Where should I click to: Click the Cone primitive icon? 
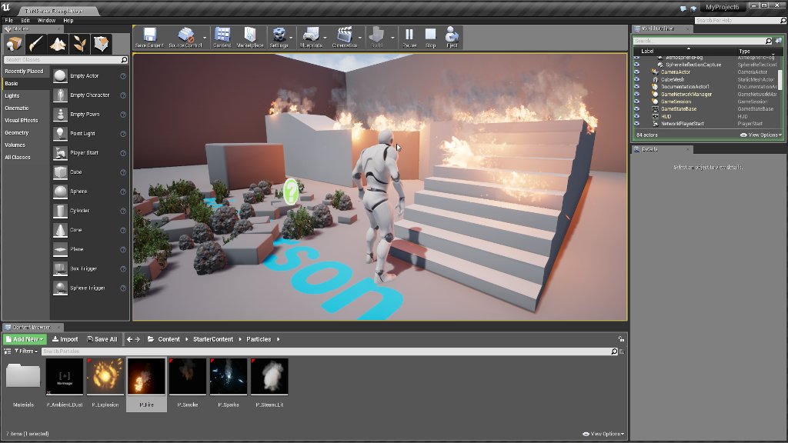point(60,230)
